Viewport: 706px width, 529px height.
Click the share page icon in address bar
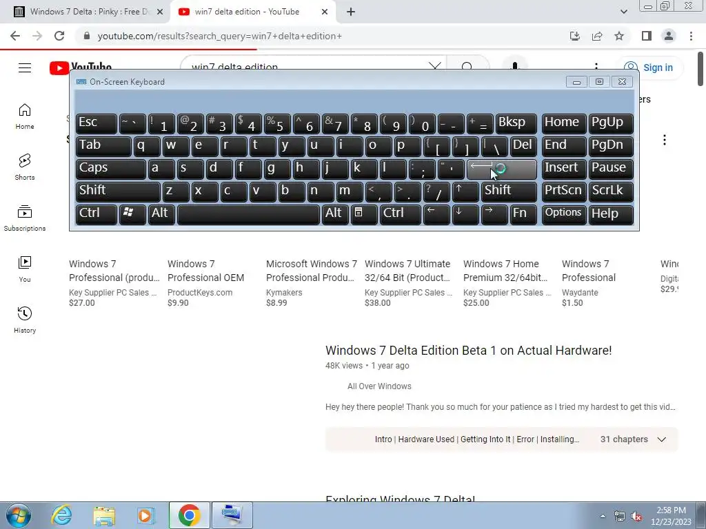[x=597, y=36]
